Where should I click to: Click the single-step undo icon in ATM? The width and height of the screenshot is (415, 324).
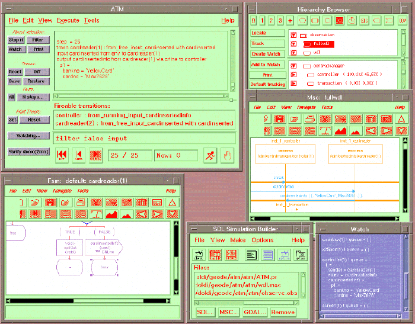point(78,155)
